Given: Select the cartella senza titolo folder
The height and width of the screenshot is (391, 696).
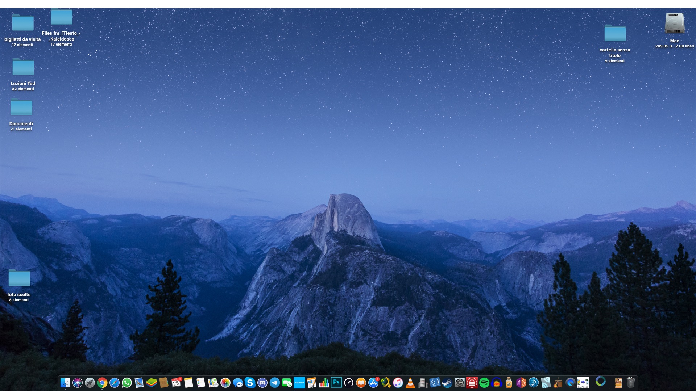Looking at the screenshot, I should tap(615, 33).
